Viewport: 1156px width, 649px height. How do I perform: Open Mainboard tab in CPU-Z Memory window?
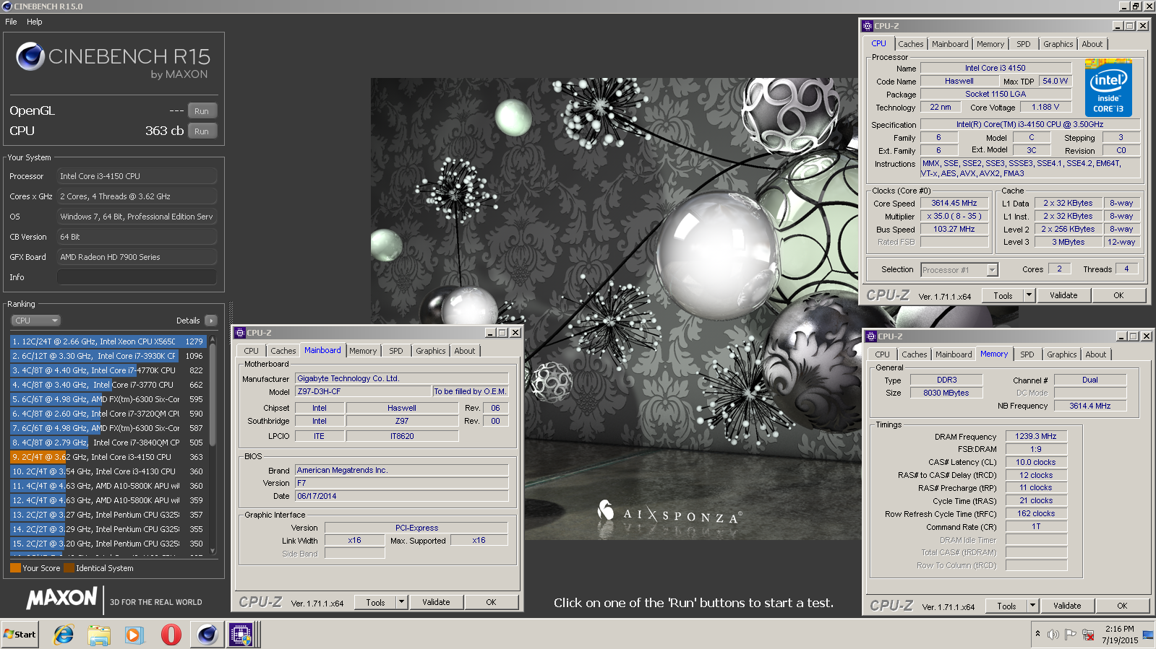click(954, 354)
